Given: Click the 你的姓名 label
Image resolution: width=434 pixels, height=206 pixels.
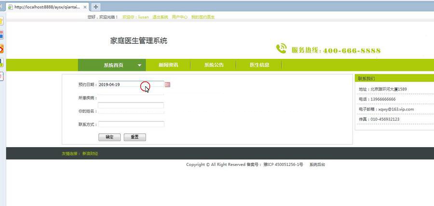Looking at the screenshot, I should coord(88,111).
